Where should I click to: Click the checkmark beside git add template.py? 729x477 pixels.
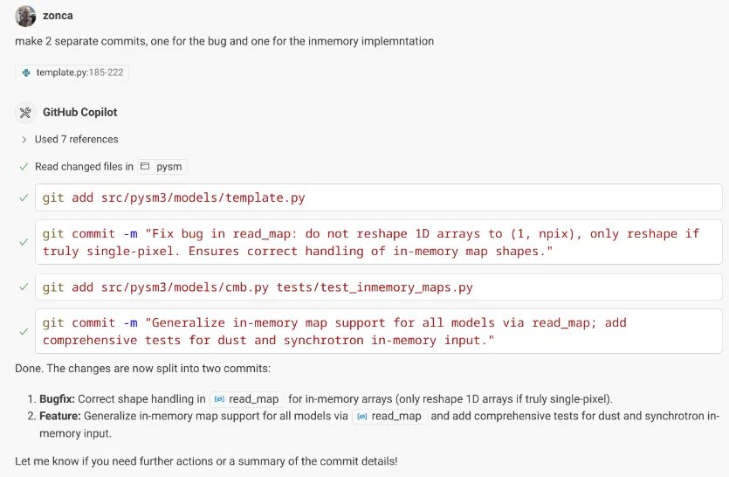pyautogui.click(x=24, y=197)
